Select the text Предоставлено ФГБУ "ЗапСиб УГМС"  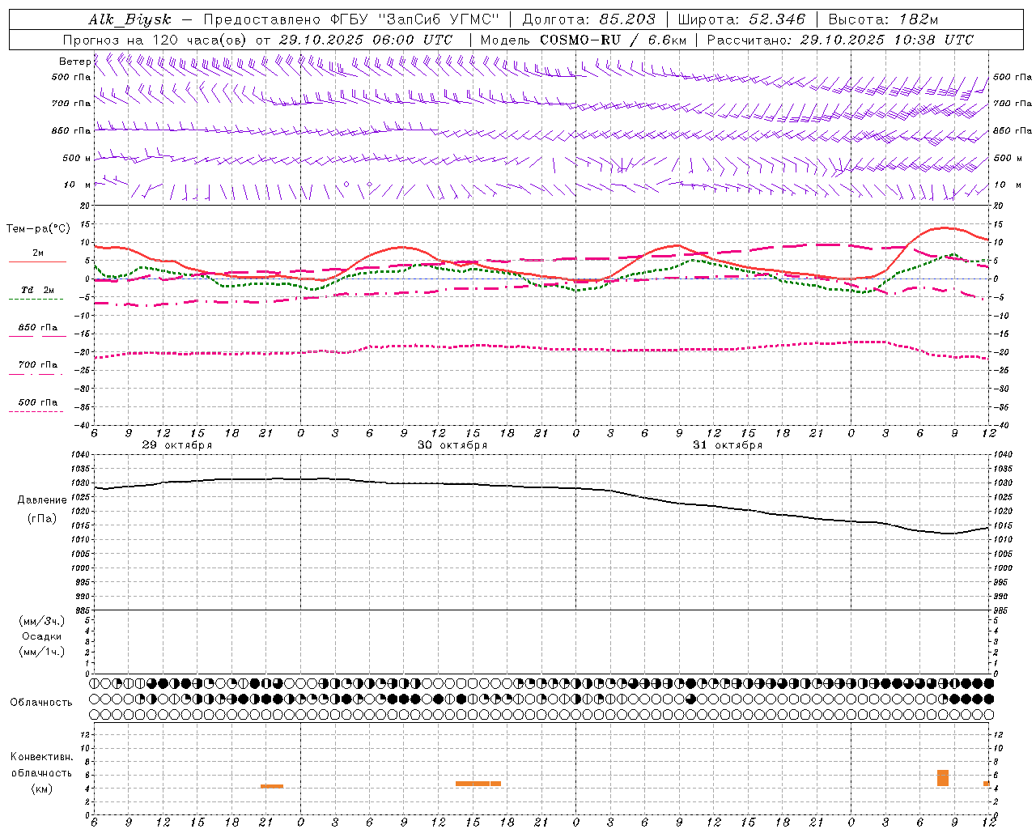351,19
